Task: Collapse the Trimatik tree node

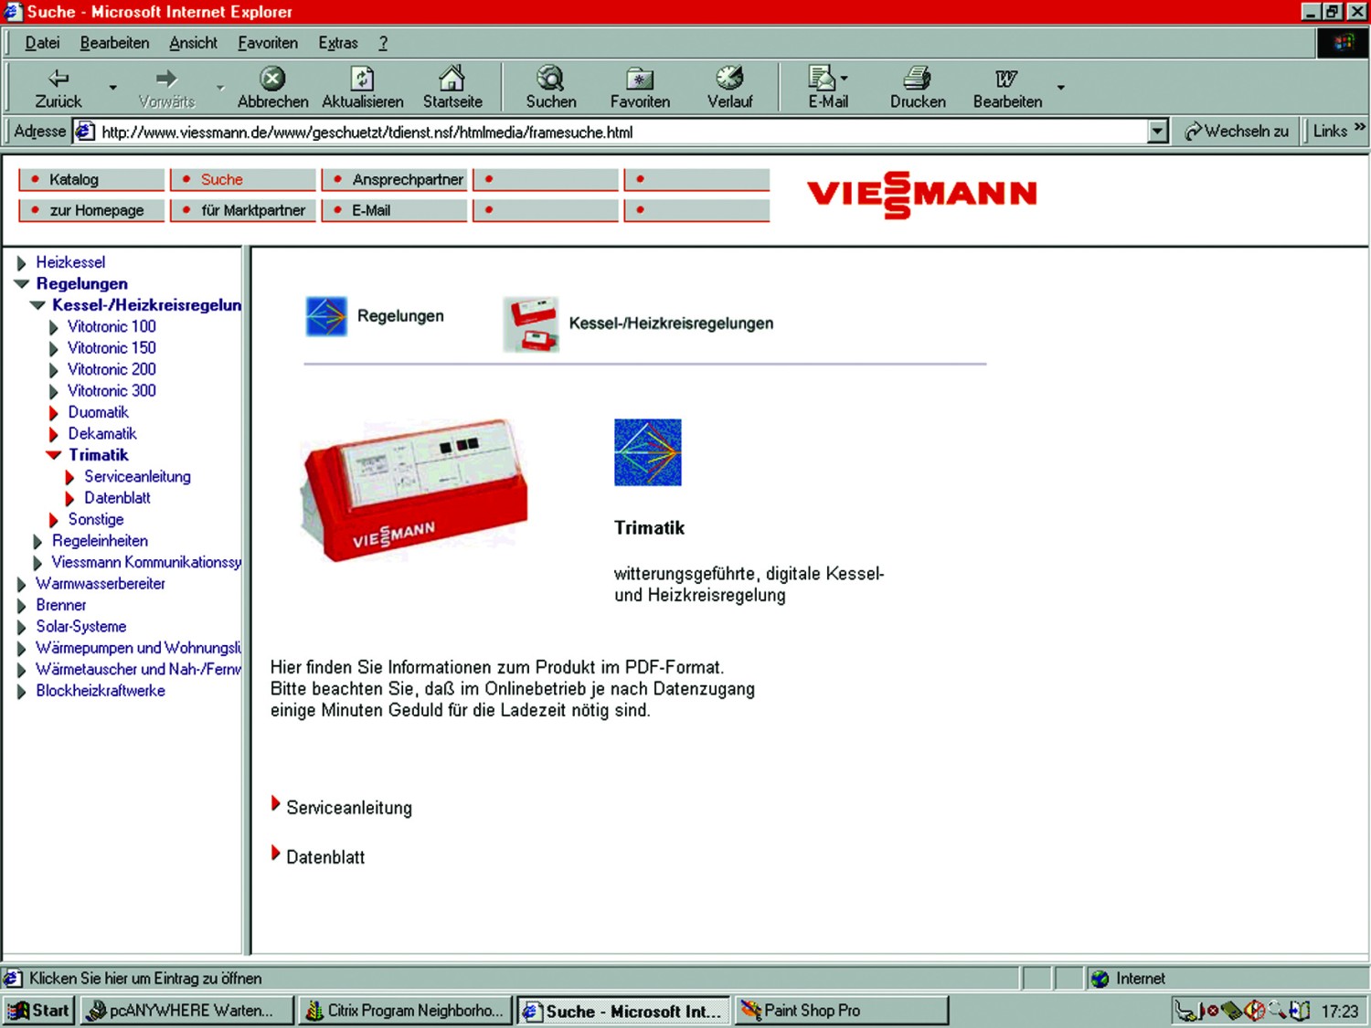Action: [x=54, y=455]
